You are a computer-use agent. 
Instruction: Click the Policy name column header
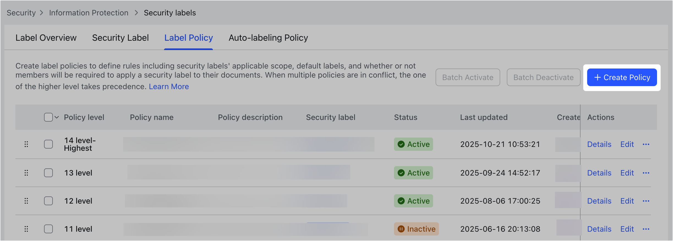152,117
